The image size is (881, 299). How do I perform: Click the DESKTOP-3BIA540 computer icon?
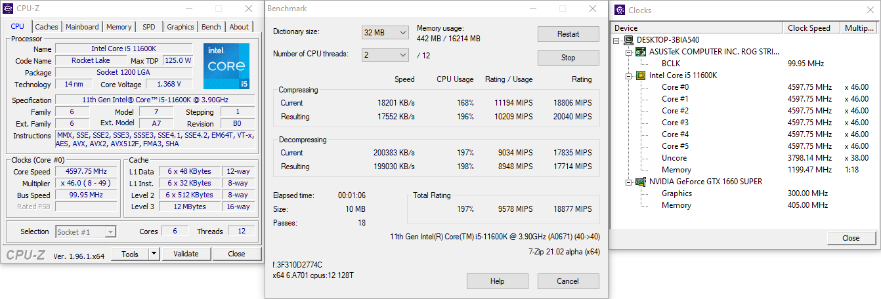click(x=629, y=40)
